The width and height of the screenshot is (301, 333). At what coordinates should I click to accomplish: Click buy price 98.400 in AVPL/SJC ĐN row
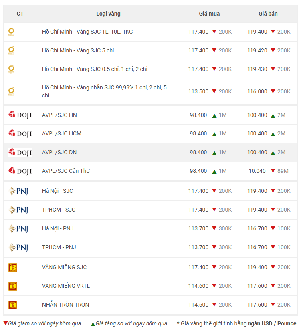pos(198,152)
